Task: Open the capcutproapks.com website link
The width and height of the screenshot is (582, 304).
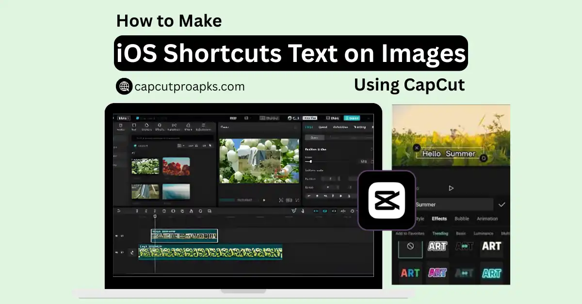Action: pyautogui.click(x=190, y=87)
